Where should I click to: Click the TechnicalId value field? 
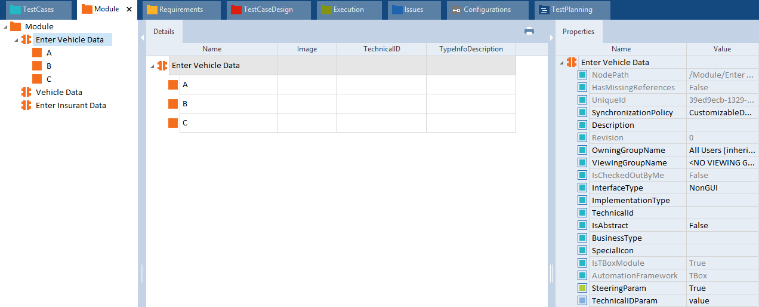723,213
